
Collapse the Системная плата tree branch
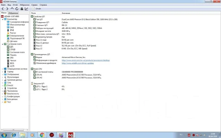click(2, 44)
